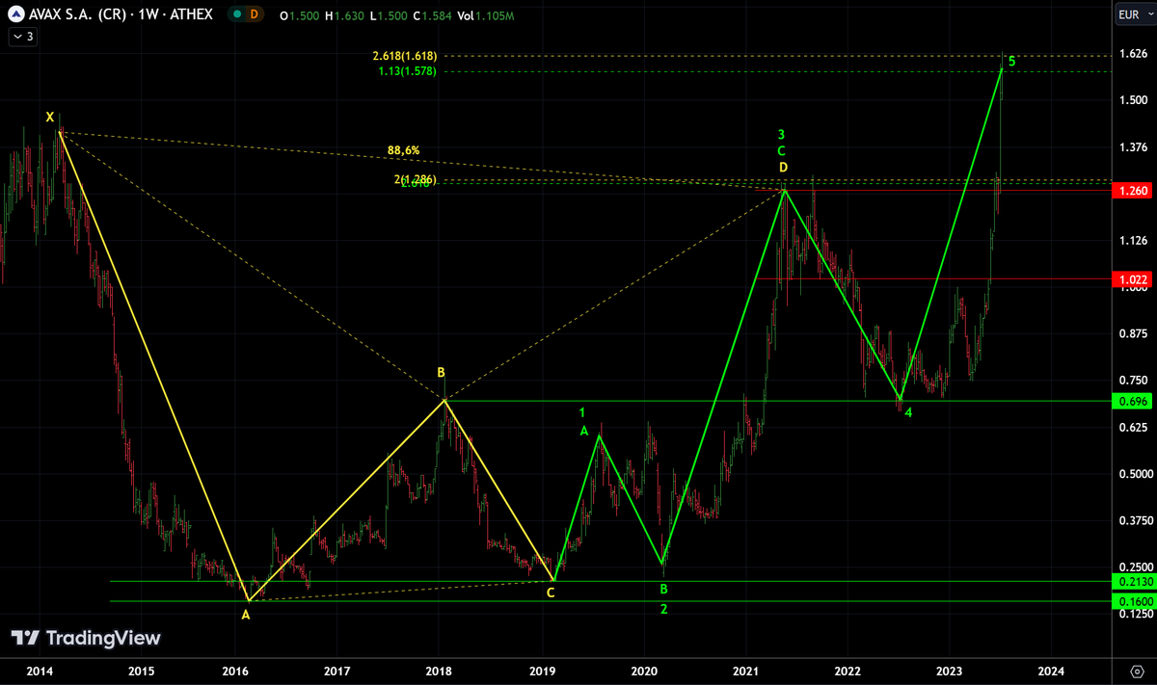Image resolution: width=1157 pixels, height=685 pixels.
Task: Click the 1.626 price axis value
Action: point(1134,54)
